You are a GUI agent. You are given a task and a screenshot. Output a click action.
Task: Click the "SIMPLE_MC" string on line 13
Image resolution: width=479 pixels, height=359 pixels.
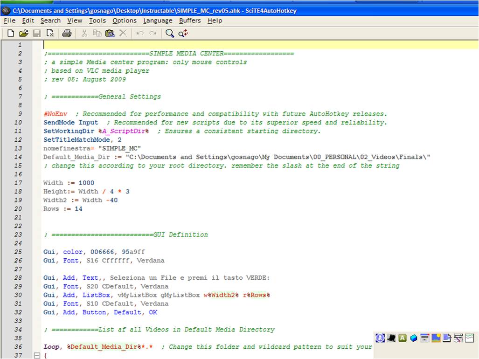pyautogui.click(x=119, y=148)
